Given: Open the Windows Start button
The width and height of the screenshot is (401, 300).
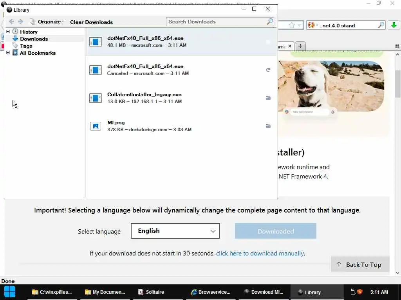Looking at the screenshot, I should click(x=10, y=292).
